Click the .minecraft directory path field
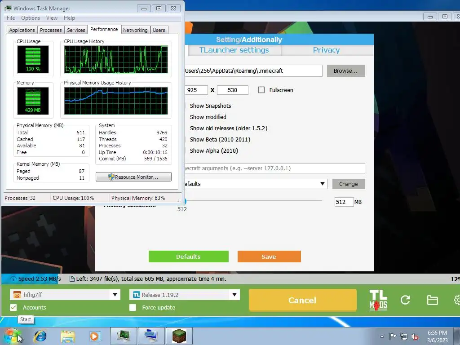460x345 pixels. 253,71
